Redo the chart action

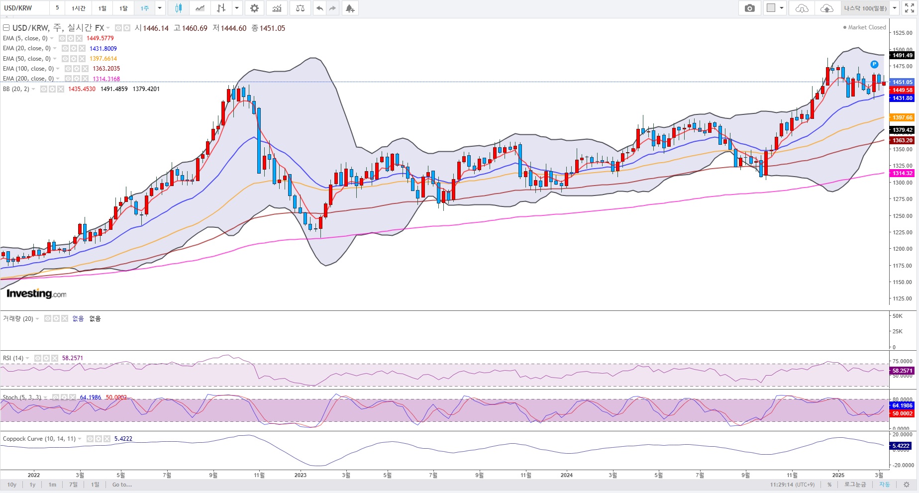(x=332, y=8)
